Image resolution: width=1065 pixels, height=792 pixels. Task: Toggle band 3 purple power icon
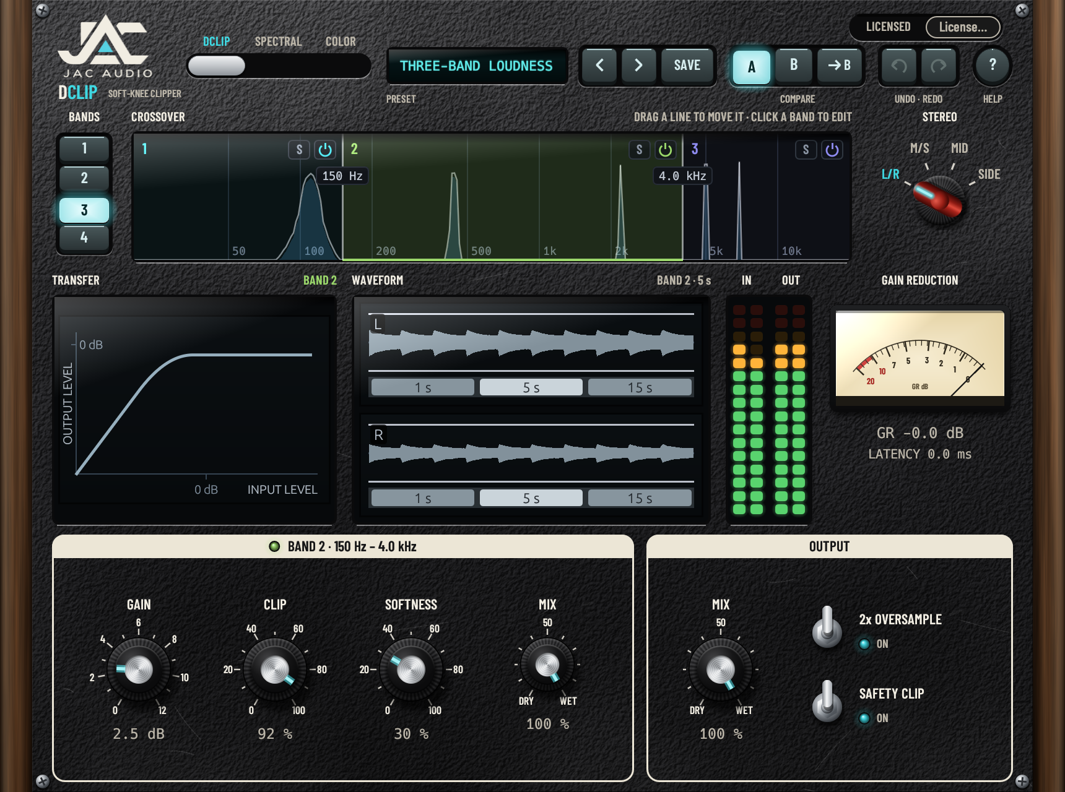(832, 150)
